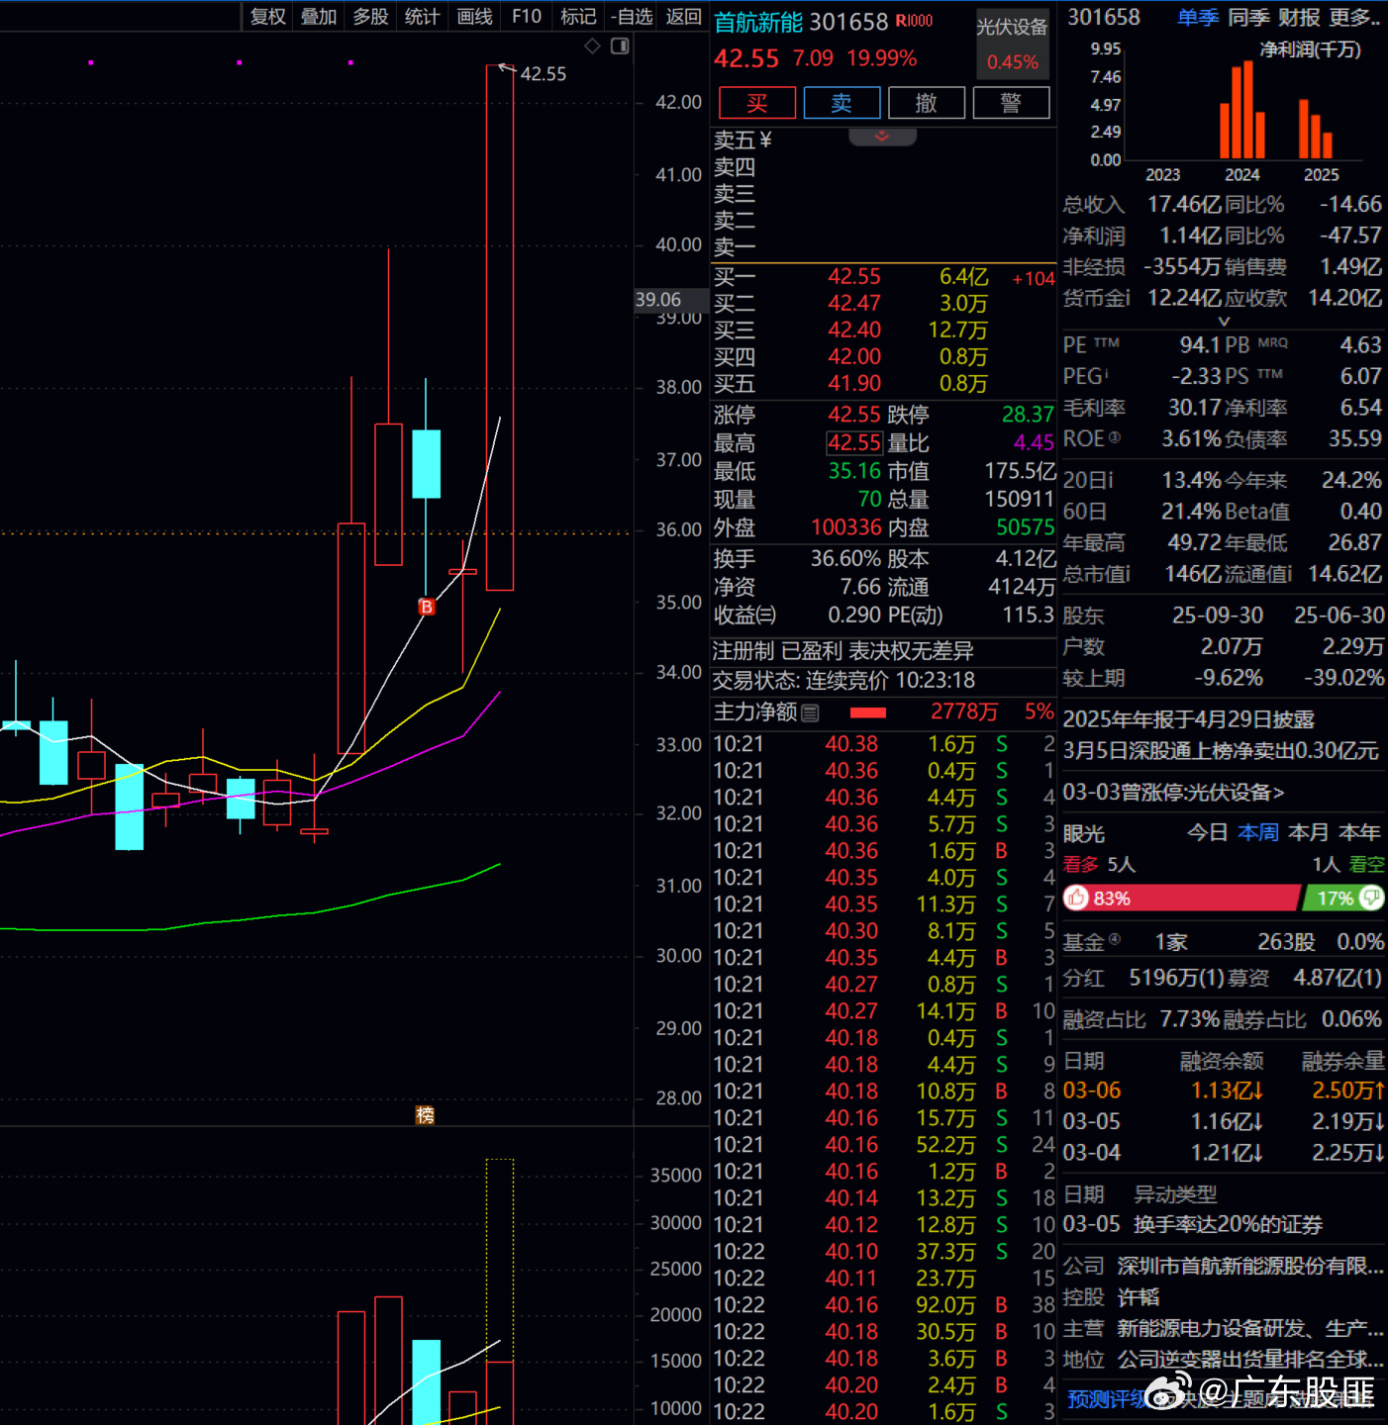Click the red 主力净额 flow bar

[x=868, y=712]
